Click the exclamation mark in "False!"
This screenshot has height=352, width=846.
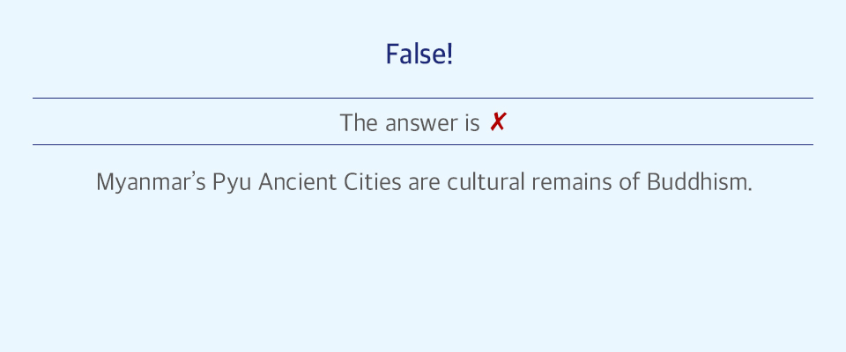point(449,55)
